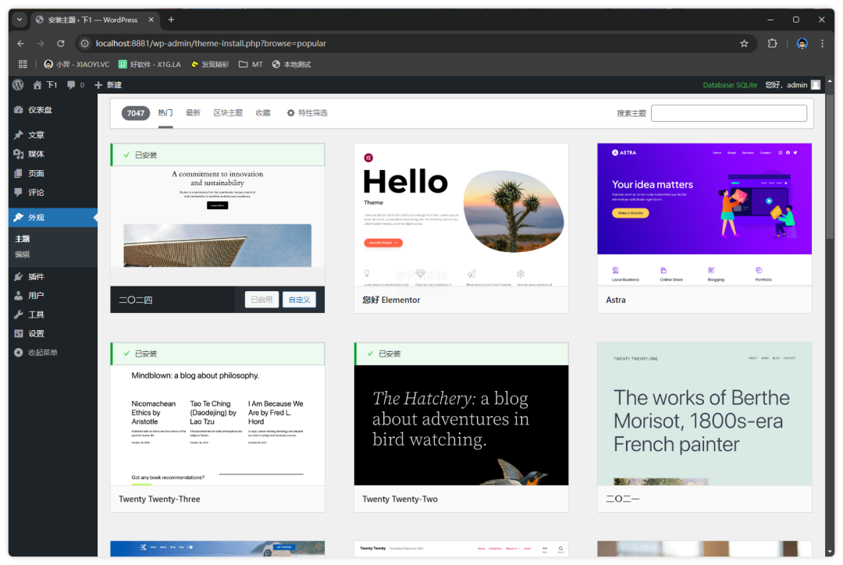Viewport: 843px width, 565px height.
Task: Click the browser address bar URL
Action: click(x=211, y=44)
